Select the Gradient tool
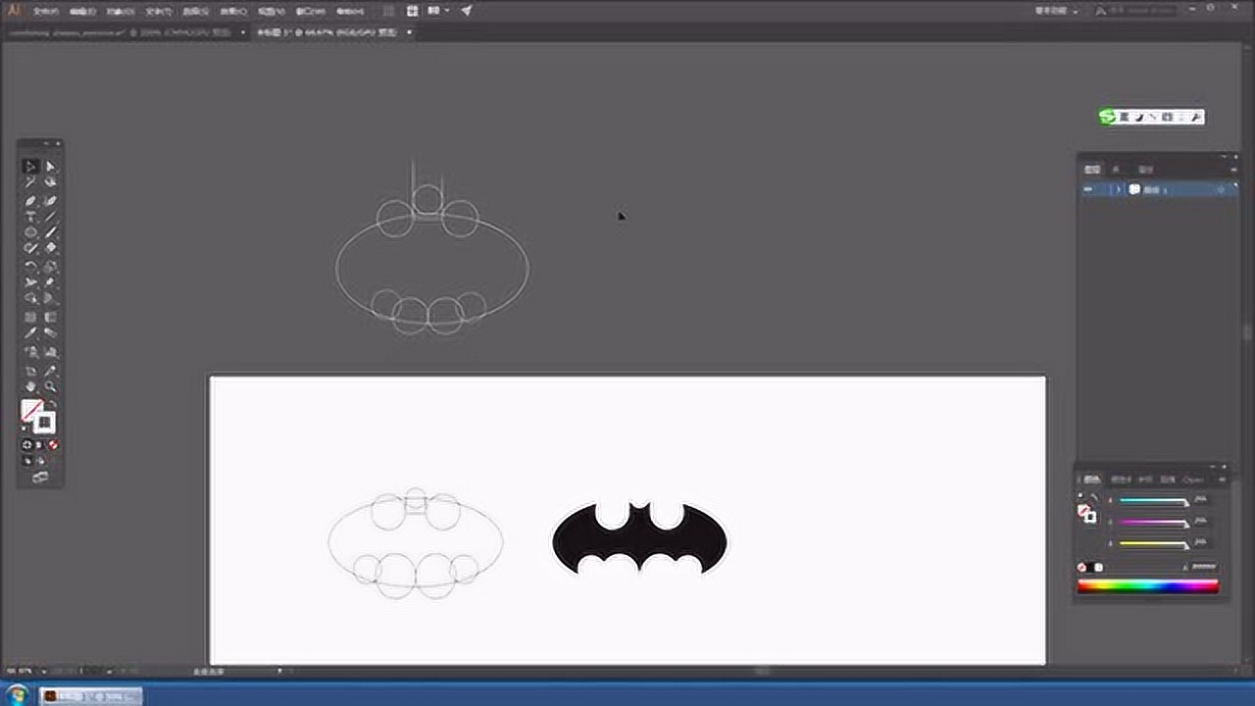Viewport: 1255px width, 706px height. [x=50, y=318]
